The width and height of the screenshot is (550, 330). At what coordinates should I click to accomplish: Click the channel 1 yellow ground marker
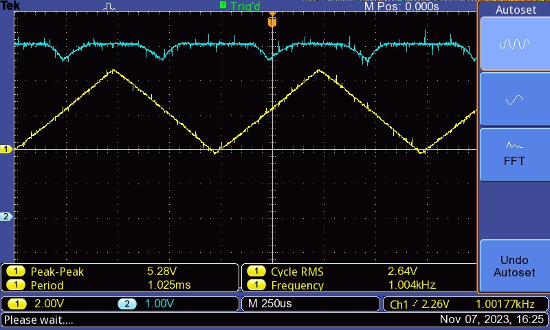7,149
